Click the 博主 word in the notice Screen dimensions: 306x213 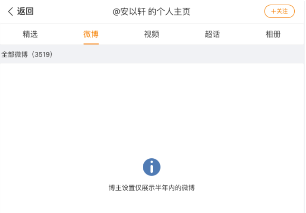115,188
